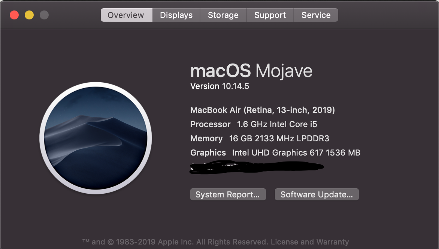Click the MacBook Air (Retina, 13-inch, 2019) text

pos(262,110)
